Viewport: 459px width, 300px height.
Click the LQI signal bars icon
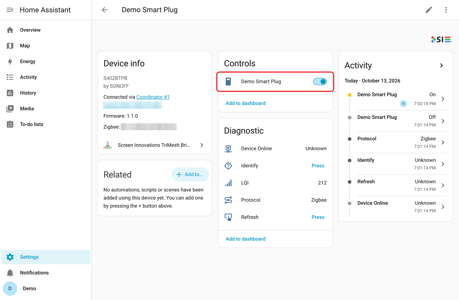[x=228, y=183]
